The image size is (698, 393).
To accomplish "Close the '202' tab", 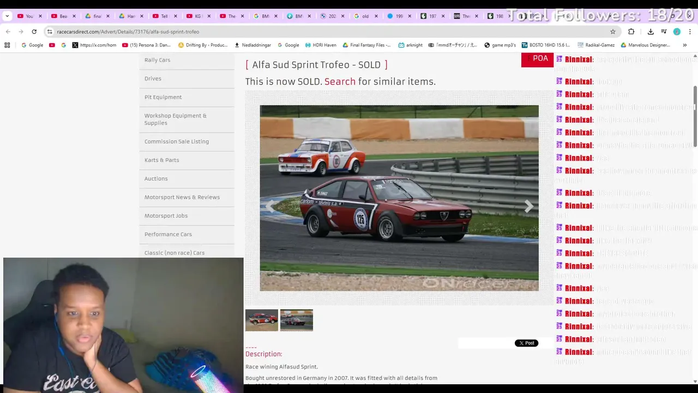I will 344,16.
